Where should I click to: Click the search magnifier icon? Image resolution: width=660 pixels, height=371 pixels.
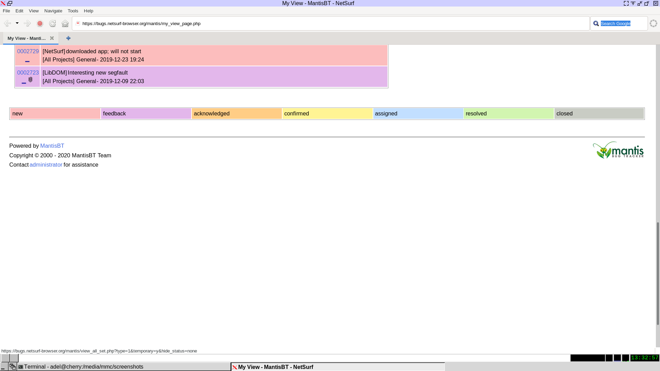pyautogui.click(x=596, y=23)
